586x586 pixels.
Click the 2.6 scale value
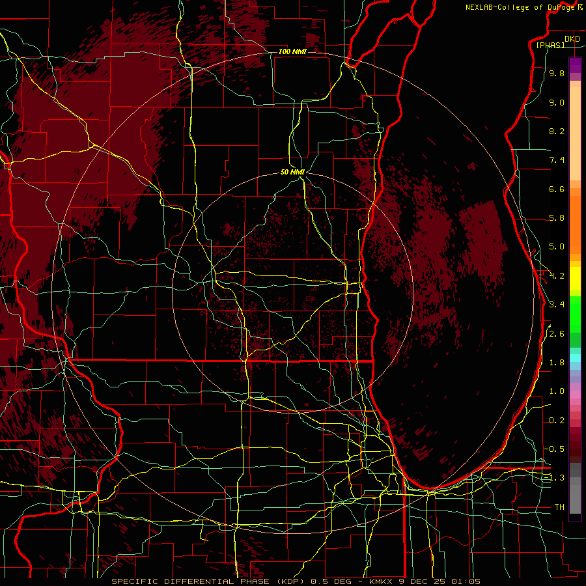tap(557, 333)
